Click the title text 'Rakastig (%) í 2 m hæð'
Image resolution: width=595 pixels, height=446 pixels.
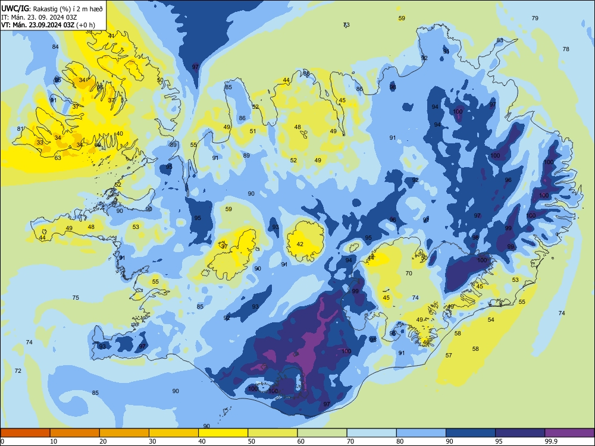click(68, 9)
